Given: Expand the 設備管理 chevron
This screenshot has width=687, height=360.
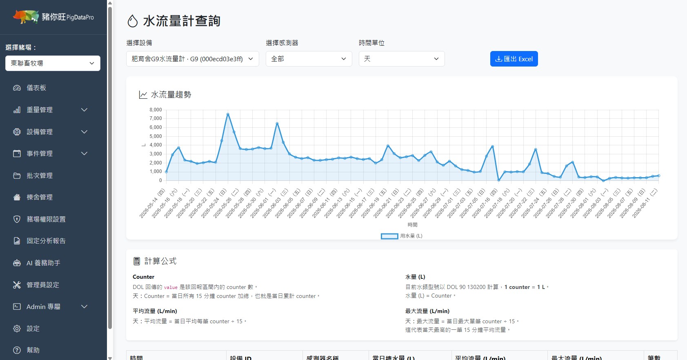Looking at the screenshot, I should pos(84,132).
